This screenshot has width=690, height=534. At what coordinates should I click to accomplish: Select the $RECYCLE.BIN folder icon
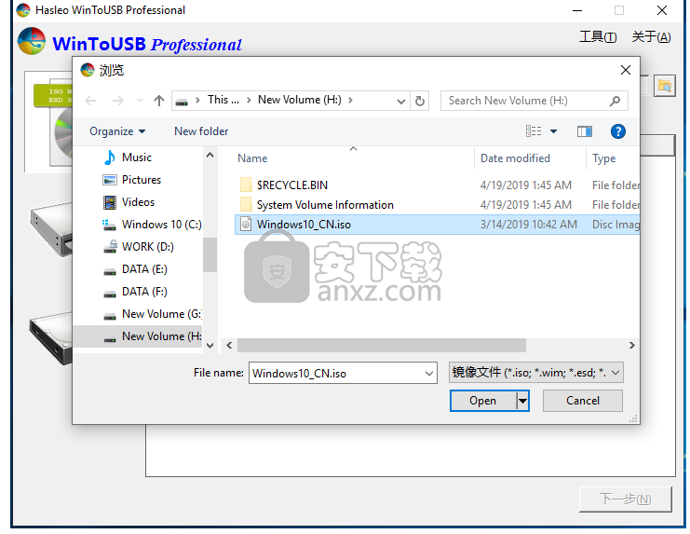click(x=246, y=185)
